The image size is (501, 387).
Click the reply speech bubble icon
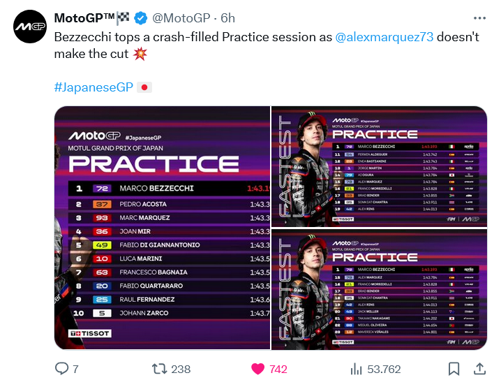click(62, 369)
